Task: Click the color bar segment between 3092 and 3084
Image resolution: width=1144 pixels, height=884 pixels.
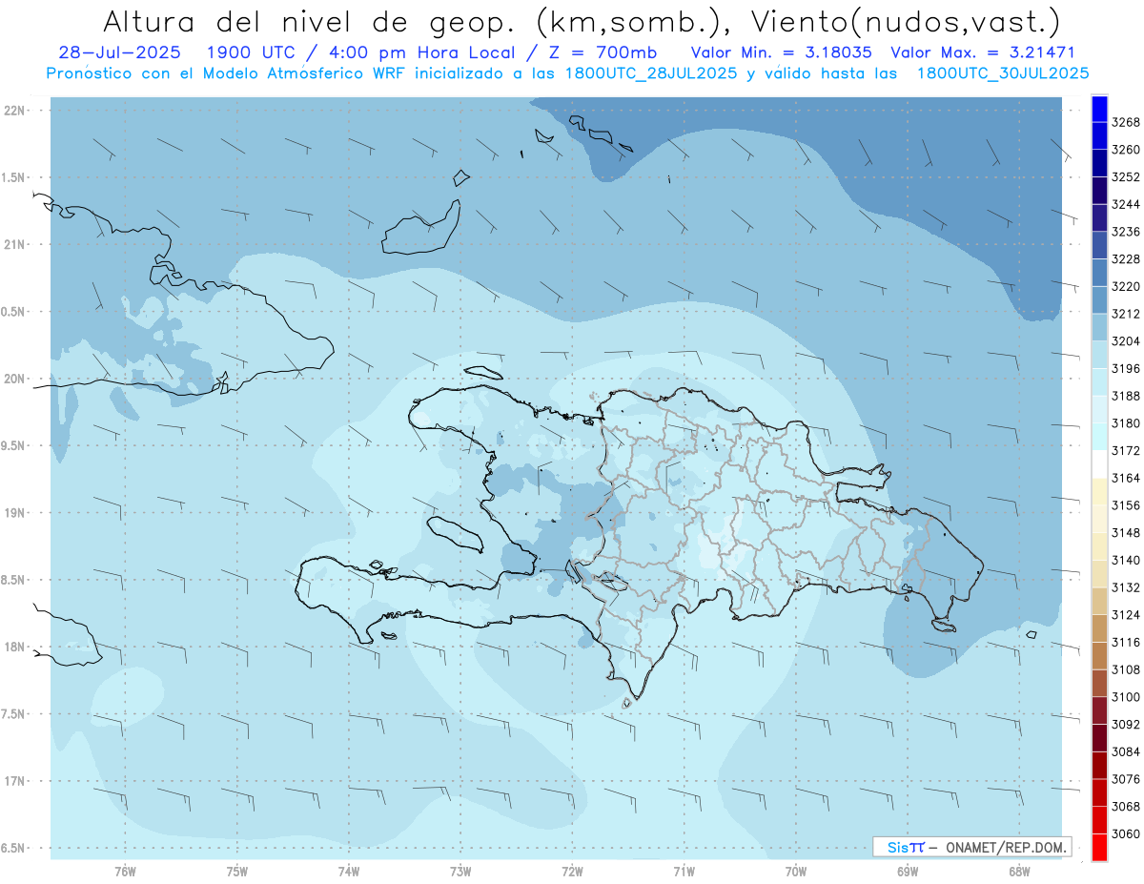Action: pos(1098,737)
